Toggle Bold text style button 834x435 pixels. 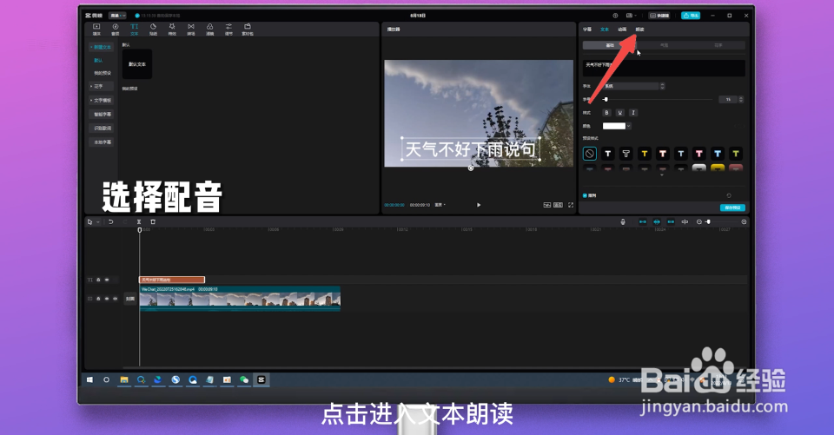pos(606,113)
